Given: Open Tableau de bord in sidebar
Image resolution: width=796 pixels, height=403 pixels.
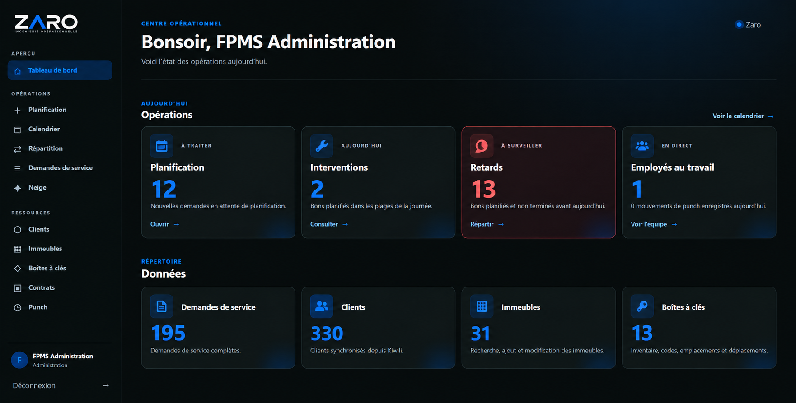Looking at the screenshot, I should pyautogui.click(x=60, y=70).
